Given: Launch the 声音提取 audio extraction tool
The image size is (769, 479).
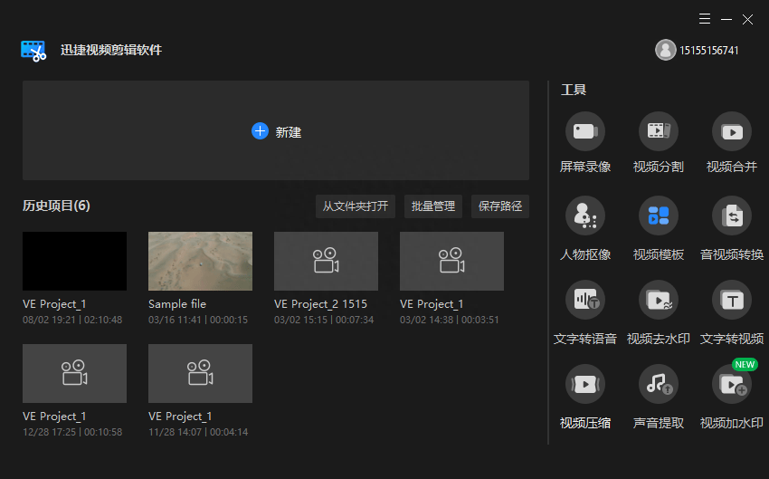Looking at the screenshot, I should coord(659,384).
